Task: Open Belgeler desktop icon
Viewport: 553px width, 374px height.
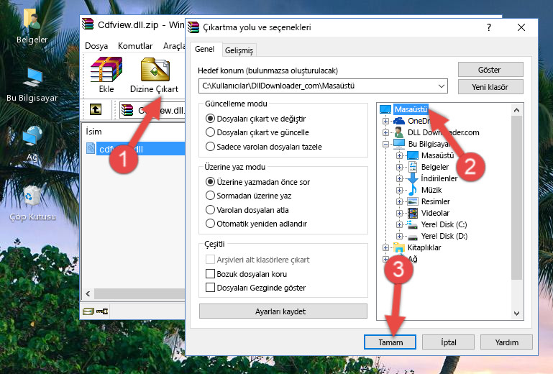Action: tap(32, 26)
